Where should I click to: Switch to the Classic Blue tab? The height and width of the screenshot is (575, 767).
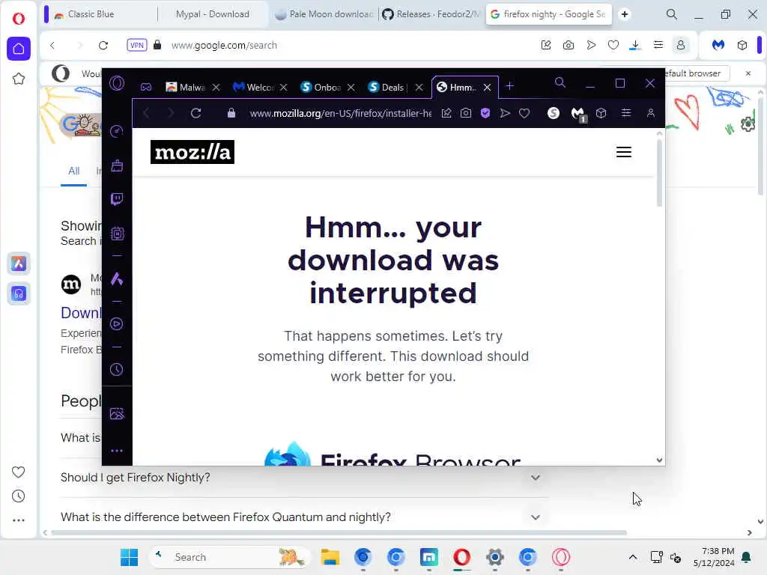tap(100, 14)
